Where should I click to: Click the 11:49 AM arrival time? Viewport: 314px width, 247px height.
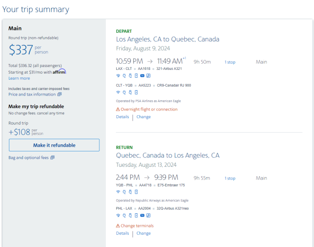170,61
